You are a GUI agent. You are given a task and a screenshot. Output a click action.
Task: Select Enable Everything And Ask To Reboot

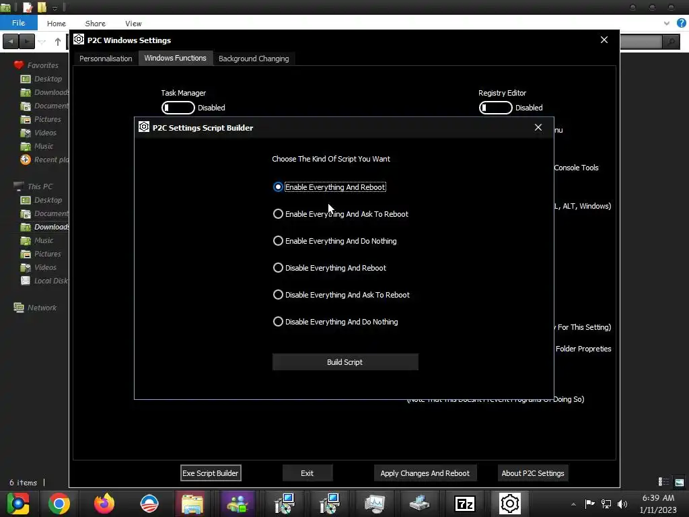pos(340,214)
